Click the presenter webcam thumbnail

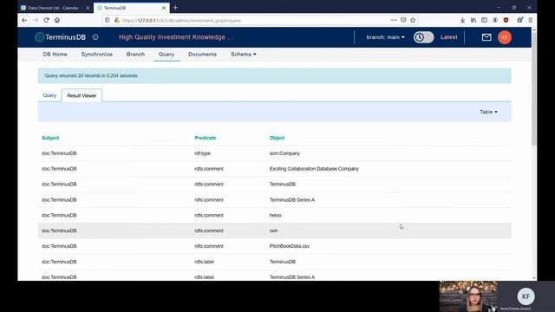(x=468, y=296)
